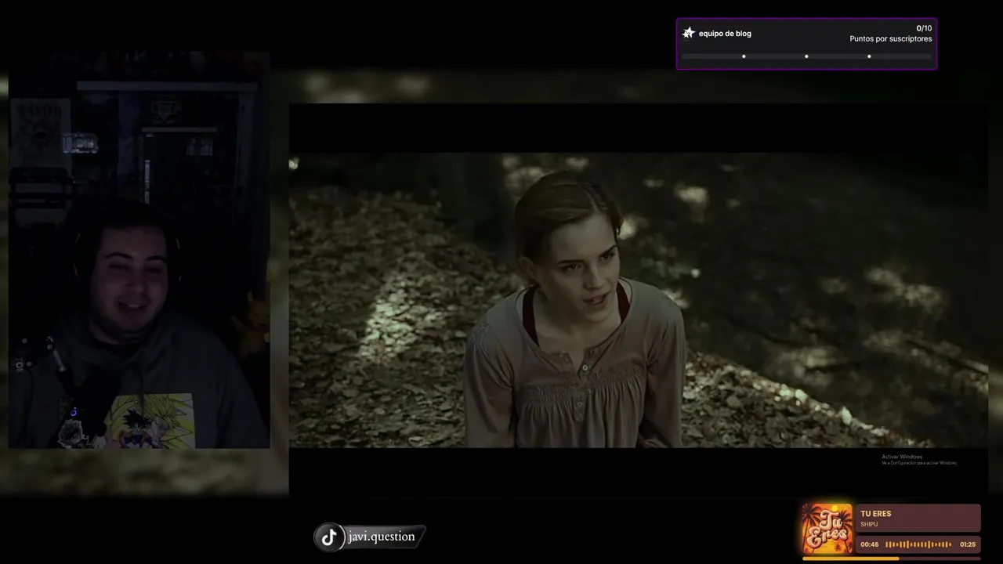This screenshot has height=564, width=1003.
Task: Click the TikTok logo icon
Action: [329, 537]
